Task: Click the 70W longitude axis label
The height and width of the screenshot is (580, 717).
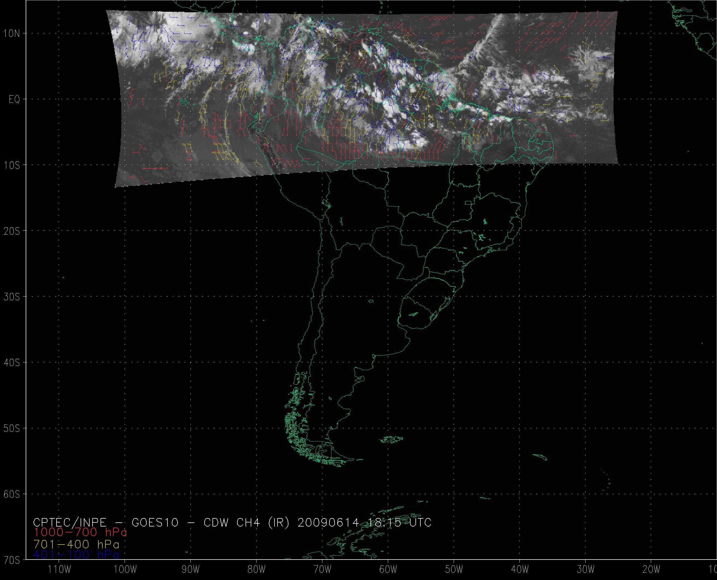Action: (323, 569)
